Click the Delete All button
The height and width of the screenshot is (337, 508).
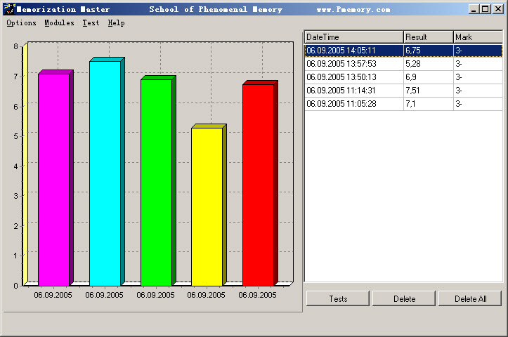[x=470, y=298]
